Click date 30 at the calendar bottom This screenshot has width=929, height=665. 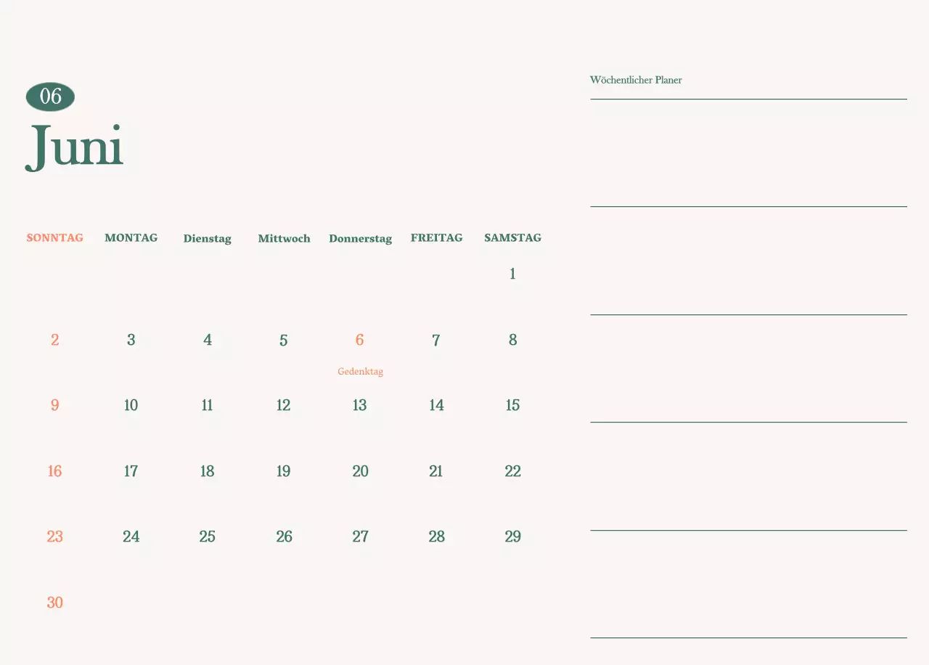point(54,602)
